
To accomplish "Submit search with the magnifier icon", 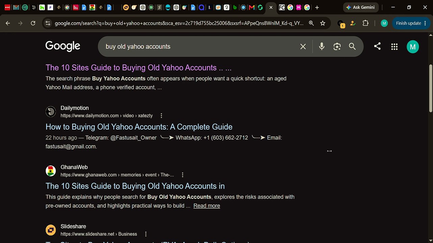I will point(352,47).
